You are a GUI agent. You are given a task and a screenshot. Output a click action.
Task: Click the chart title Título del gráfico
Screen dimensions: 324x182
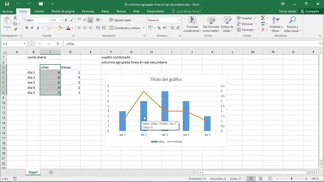(x=166, y=79)
